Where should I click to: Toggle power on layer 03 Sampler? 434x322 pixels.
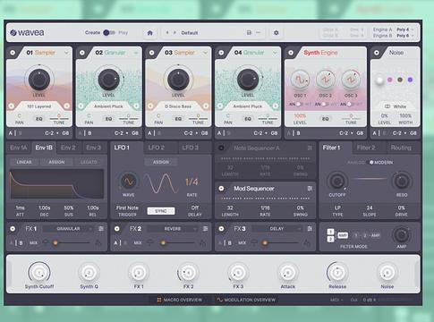tap(151, 53)
